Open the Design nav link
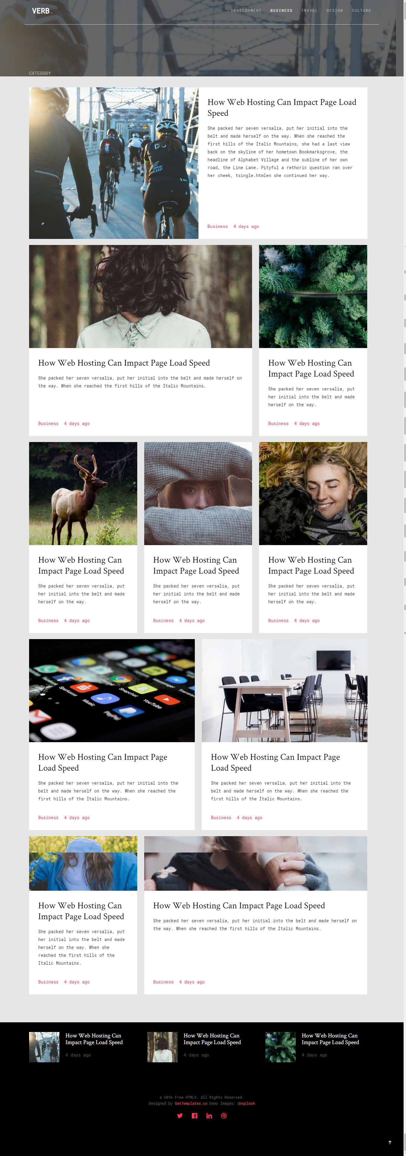 point(335,11)
